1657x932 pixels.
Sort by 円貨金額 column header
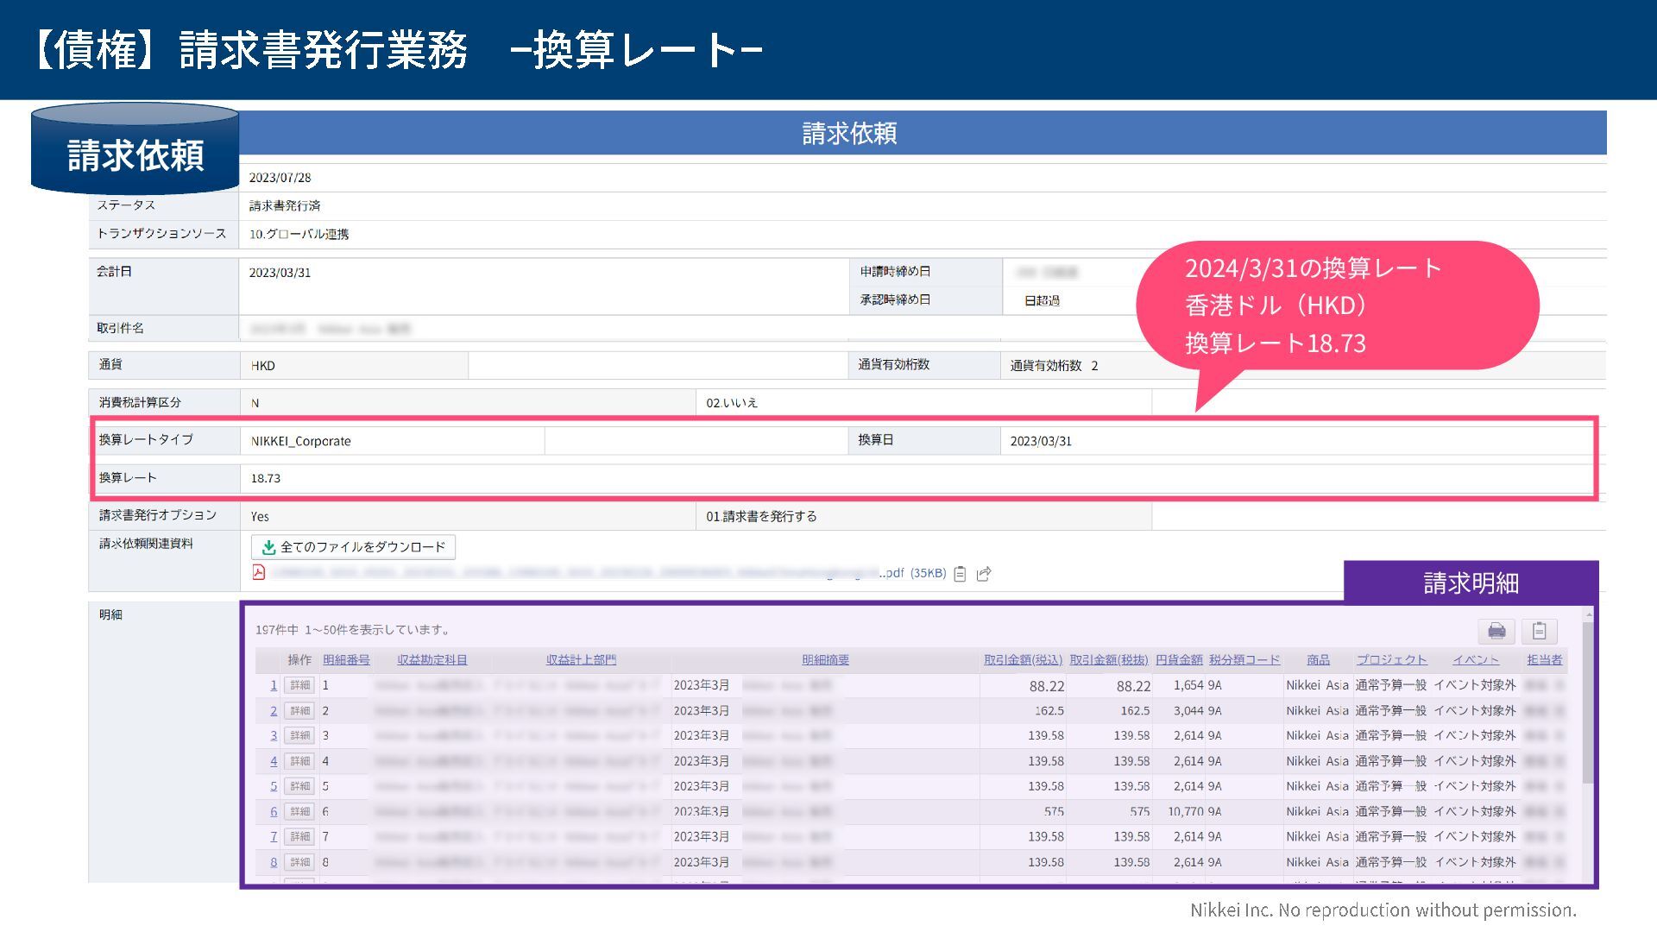1179,660
